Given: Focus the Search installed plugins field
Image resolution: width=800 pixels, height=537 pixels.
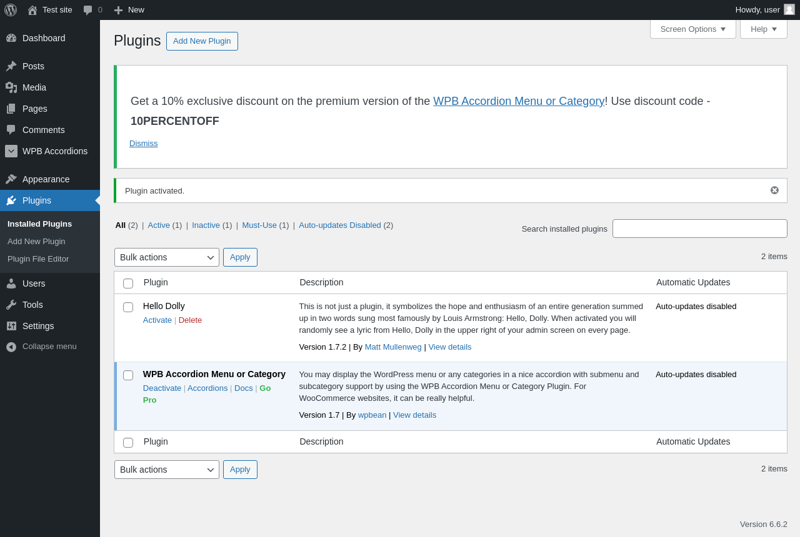Looking at the screenshot, I should tap(700, 229).
